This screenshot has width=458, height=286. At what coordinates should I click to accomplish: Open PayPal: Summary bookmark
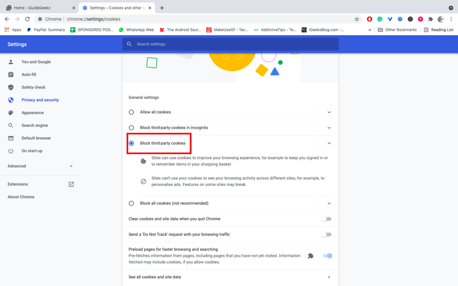coord(46,30)
